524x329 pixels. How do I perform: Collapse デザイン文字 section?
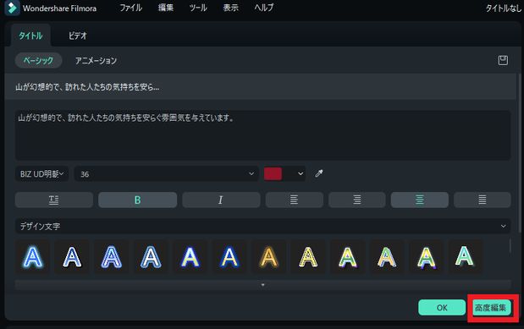(x=503, y=226)
